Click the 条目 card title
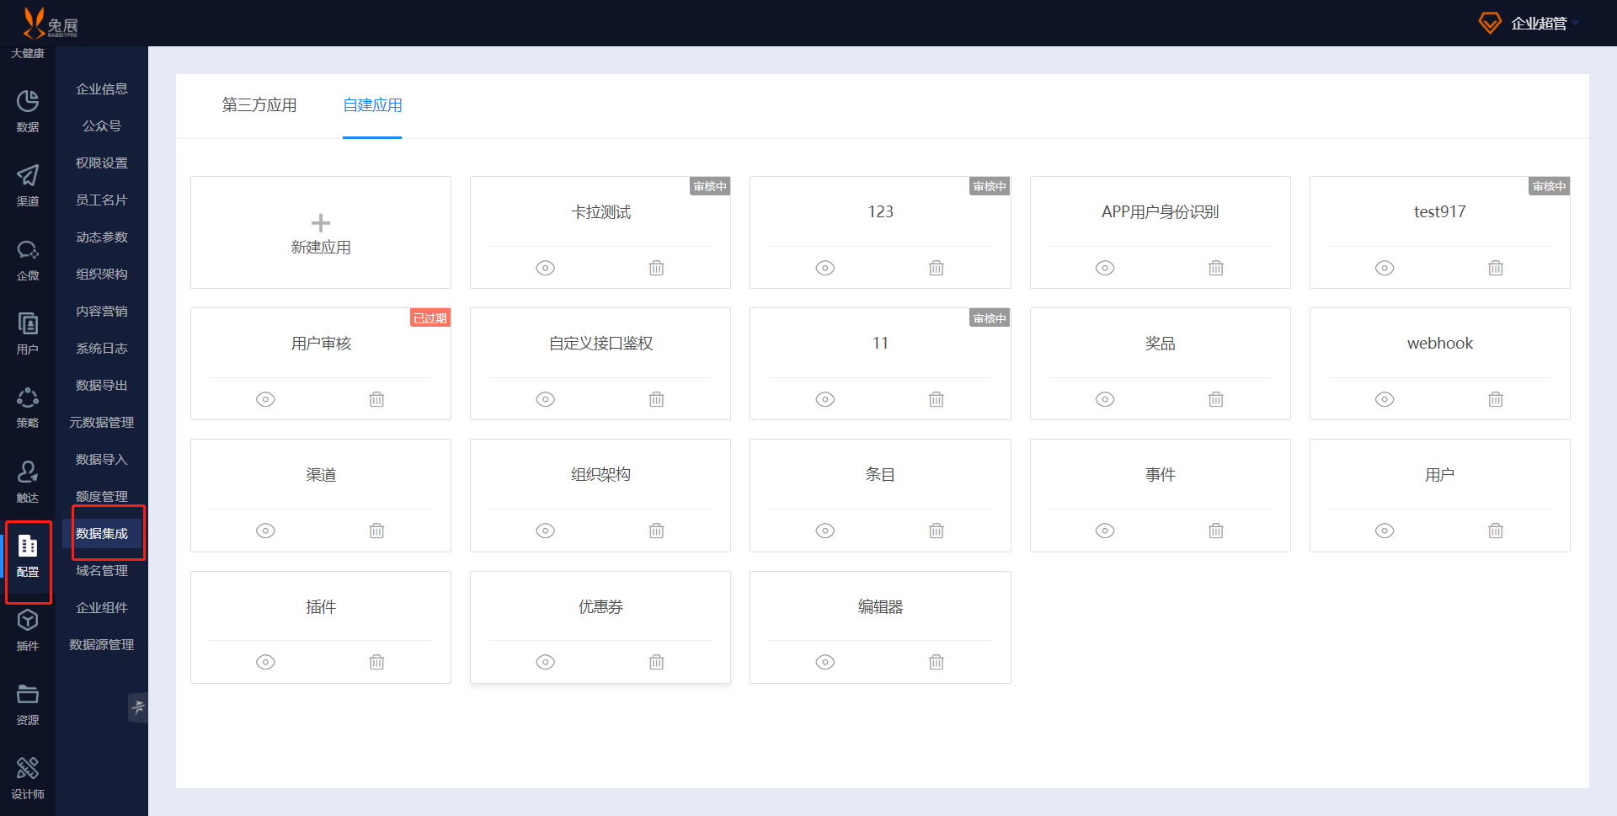Viewport: 1617px width, 816px height. [x=880, y=475]
